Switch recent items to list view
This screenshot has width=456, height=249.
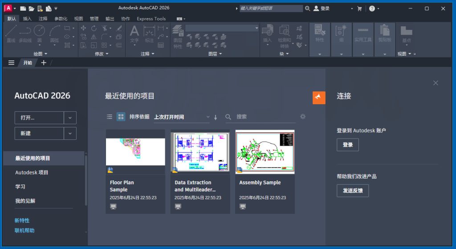coord(110,117)
